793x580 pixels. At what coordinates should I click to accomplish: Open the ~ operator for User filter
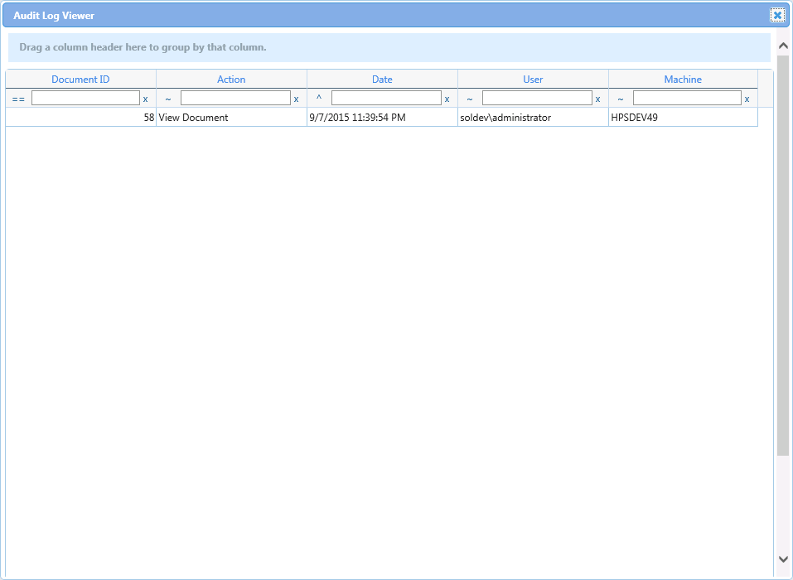pos(469,99)
